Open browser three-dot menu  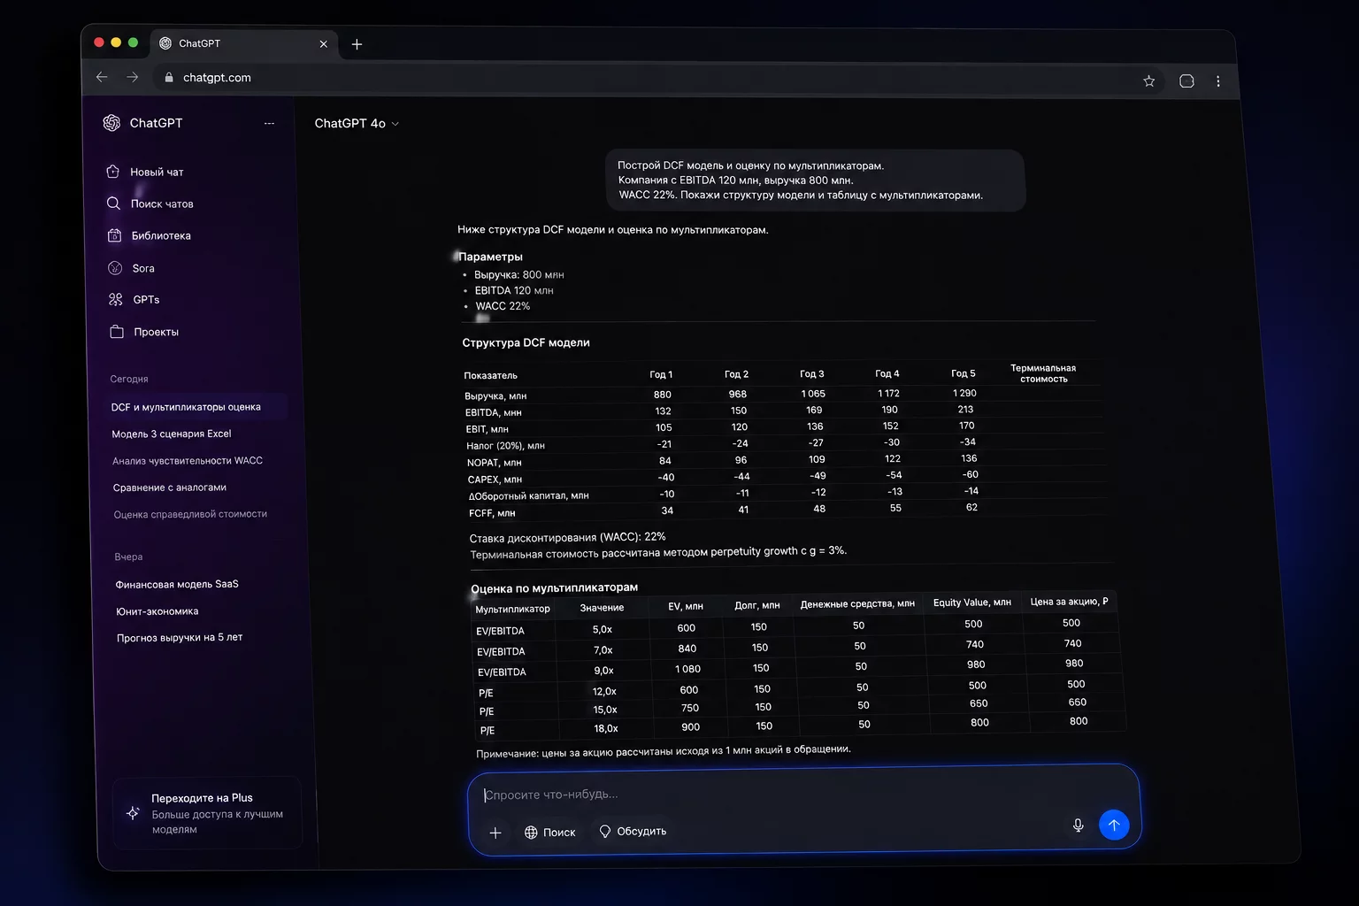[x=1218, y=81]
